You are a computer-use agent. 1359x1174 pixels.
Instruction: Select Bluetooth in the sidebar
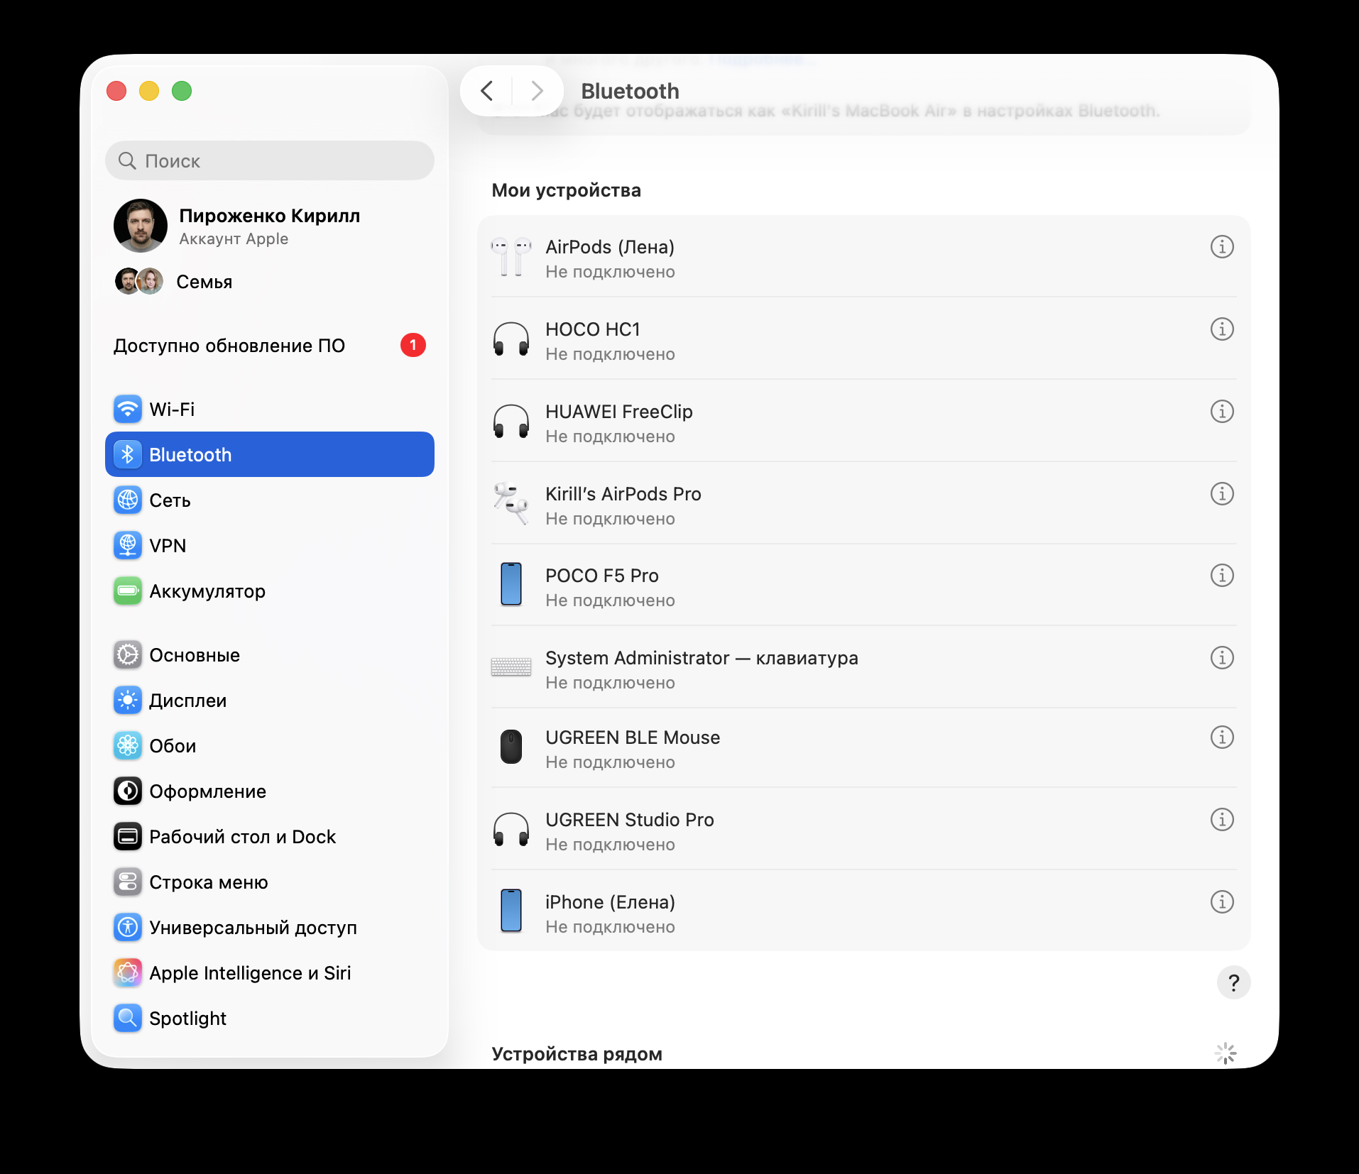(270, 454)
